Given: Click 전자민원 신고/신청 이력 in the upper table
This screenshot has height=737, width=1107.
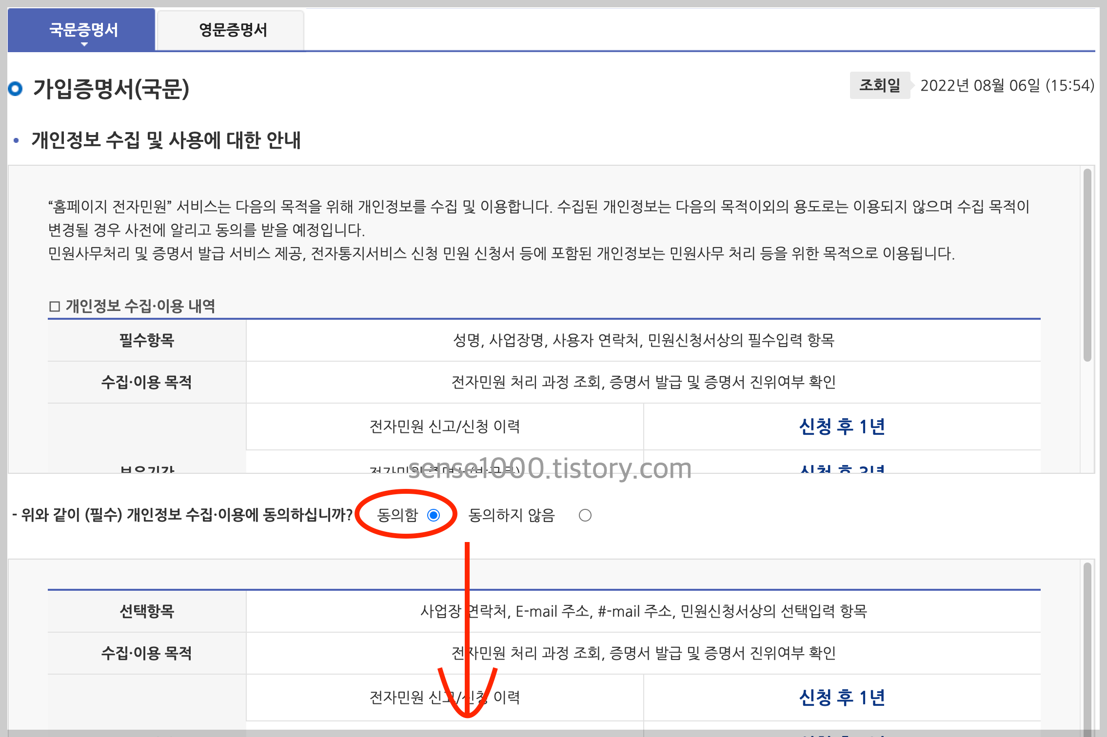Looking at the screenshot, I should (x=444, y=427).
